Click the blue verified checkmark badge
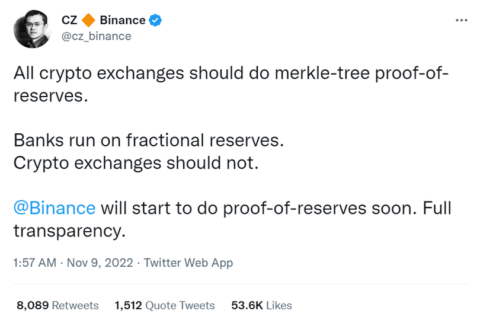The width and height of the screenshot is (480, 326). [155, 20]
